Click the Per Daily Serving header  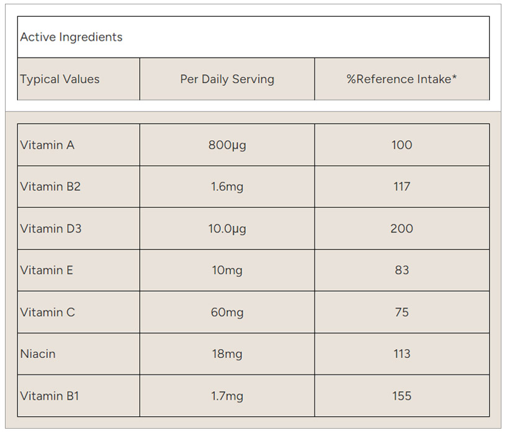click(x=227, y=79)
